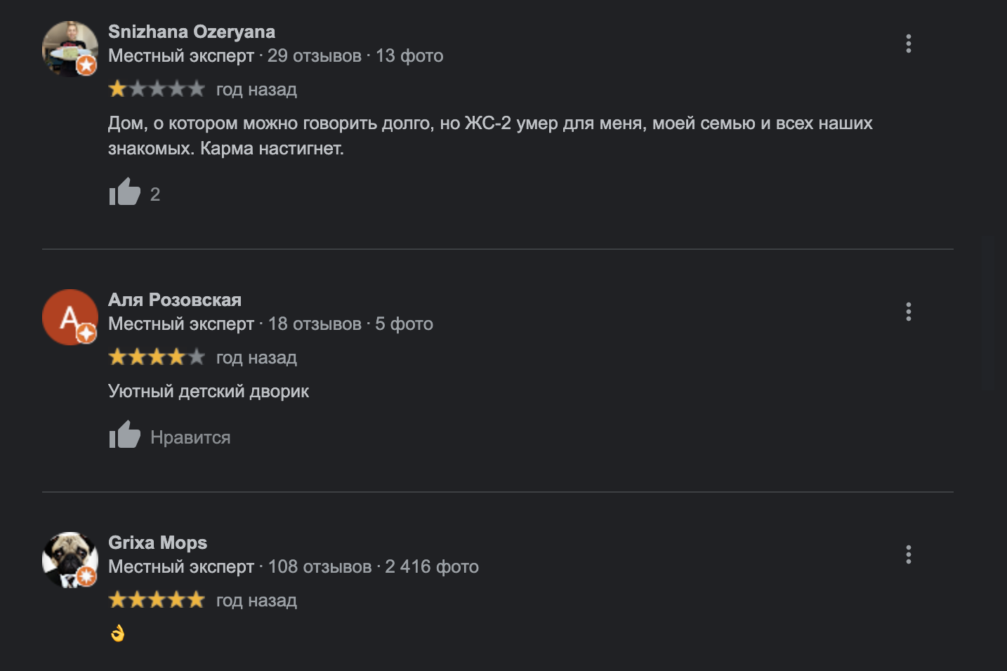Open Аля Розовская profile name link
The height and width of the screenshot is (671, 1007).
click(x=175, y=300)
